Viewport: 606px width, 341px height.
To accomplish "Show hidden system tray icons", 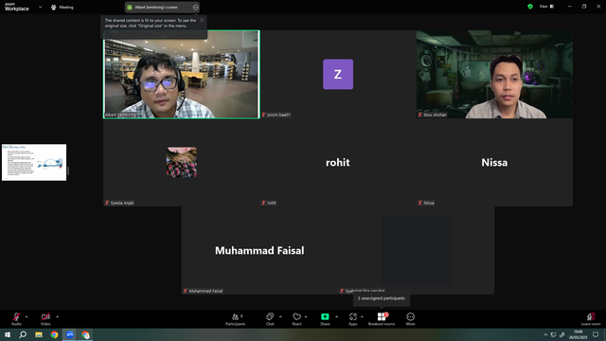I will (545, 334).
